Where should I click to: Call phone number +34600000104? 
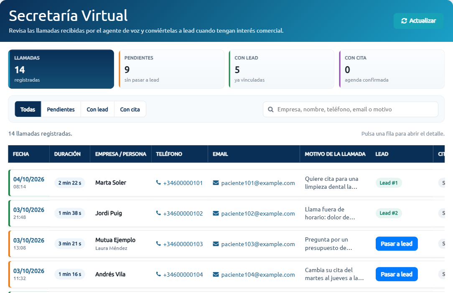pyautogui.click(x=183, y=275)
